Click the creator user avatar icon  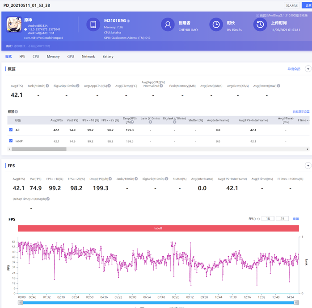[168, 25]
